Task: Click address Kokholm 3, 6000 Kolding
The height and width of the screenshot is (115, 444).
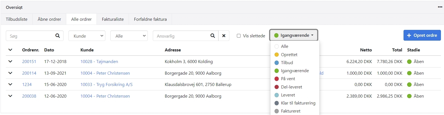Action: click(189, 62)
